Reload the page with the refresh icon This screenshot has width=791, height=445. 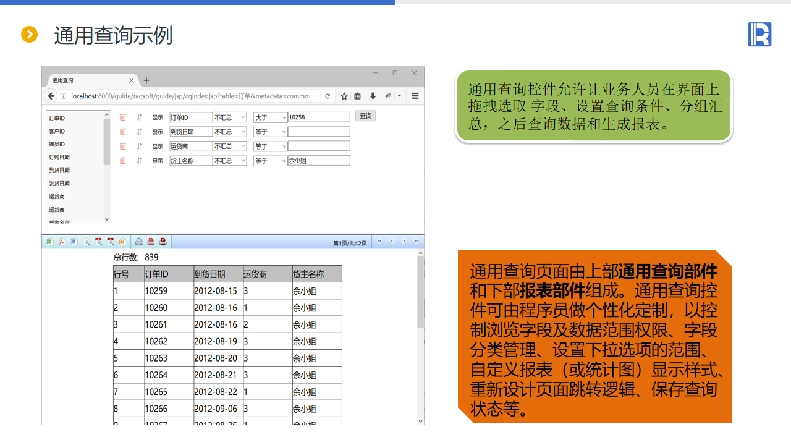click(328, 96)
